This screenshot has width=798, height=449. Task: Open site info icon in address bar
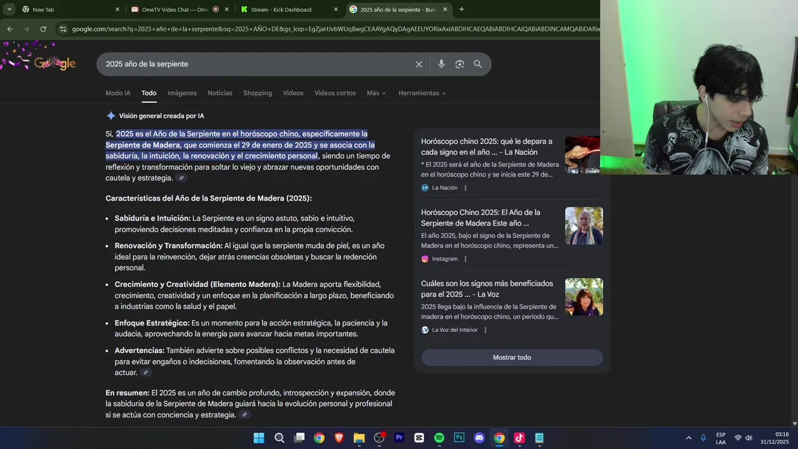62,29
